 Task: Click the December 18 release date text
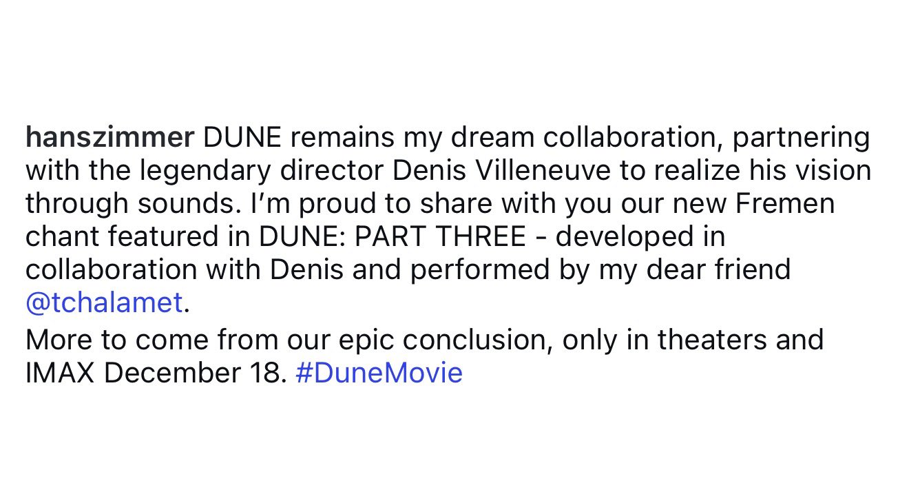click(x=195, y=373)
